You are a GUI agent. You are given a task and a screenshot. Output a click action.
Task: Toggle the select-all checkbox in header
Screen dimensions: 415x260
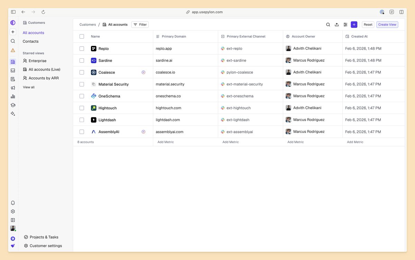point(82,36)
